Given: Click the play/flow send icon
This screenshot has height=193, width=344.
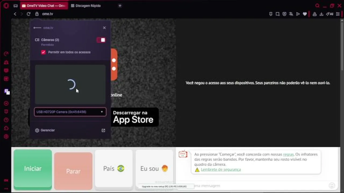Looking at the screenshot, I should [x=298, y=14].
